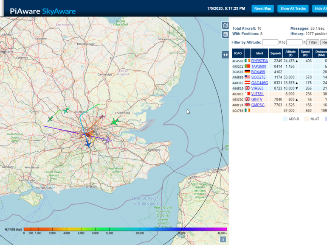Sort table by the ICAO column header
Screen dimensions: 327x245
[238, 53]
